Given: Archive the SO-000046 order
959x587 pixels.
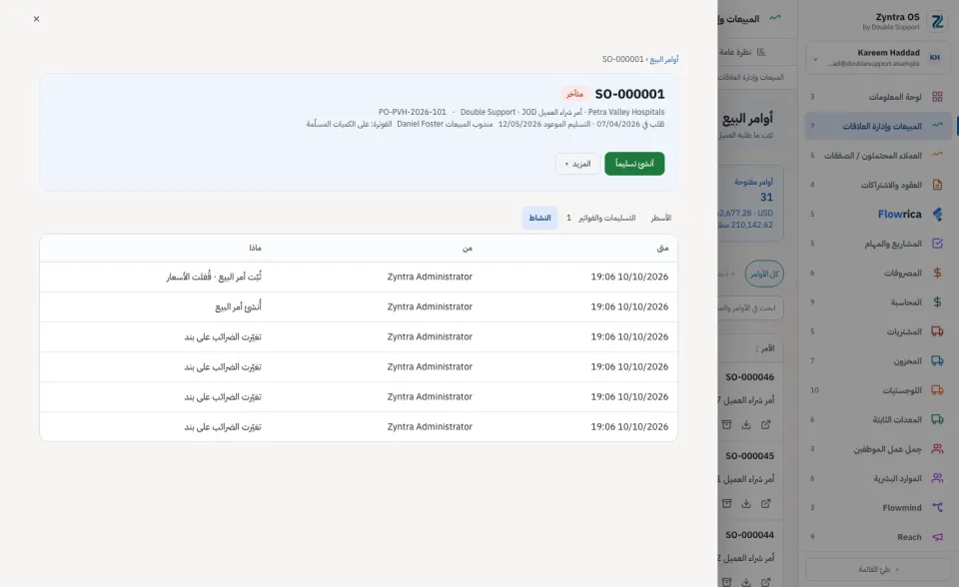Looking at the screenshot, I should tap(726, 425).
